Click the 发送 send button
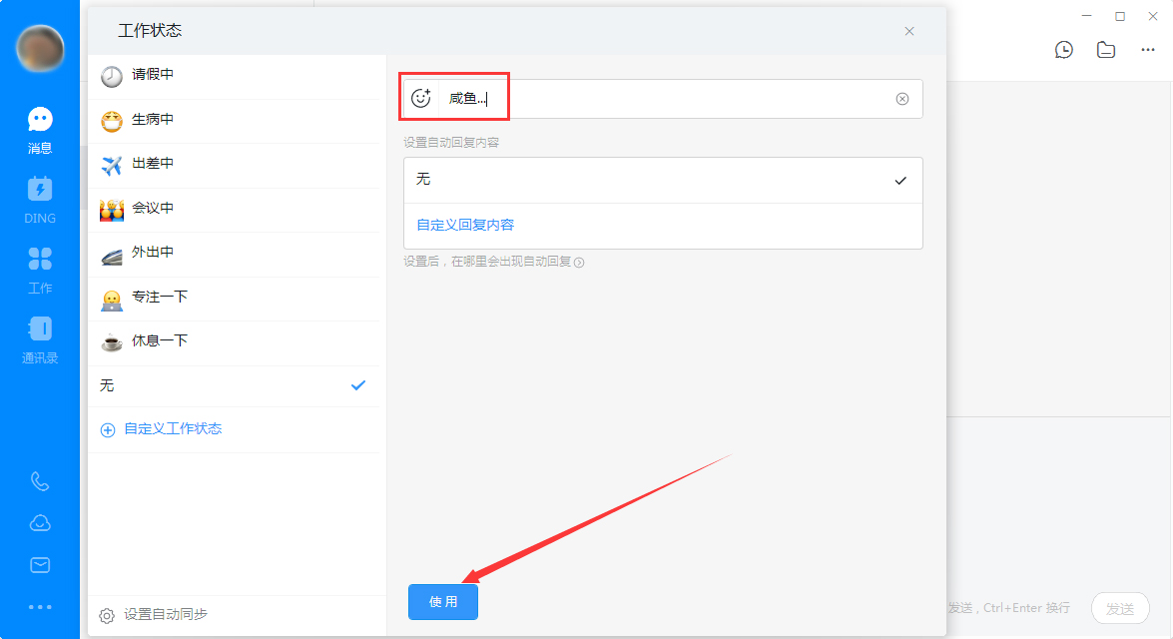1173x639 pixels. 1120,608
